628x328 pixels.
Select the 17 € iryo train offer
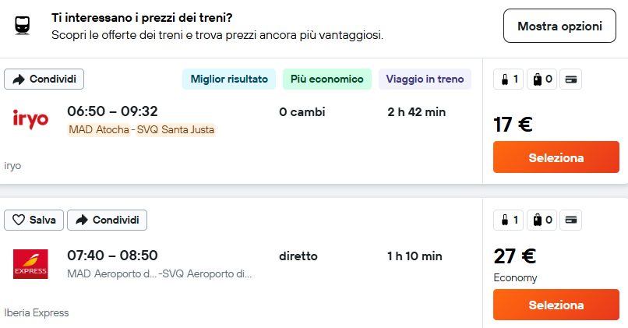tap(556, 157)
